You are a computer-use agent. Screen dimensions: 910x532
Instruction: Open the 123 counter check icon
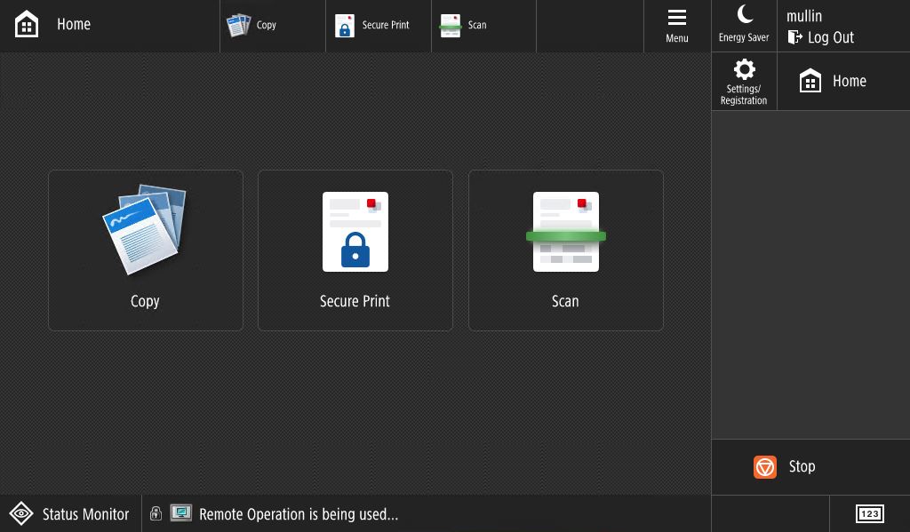click(869, 513)
